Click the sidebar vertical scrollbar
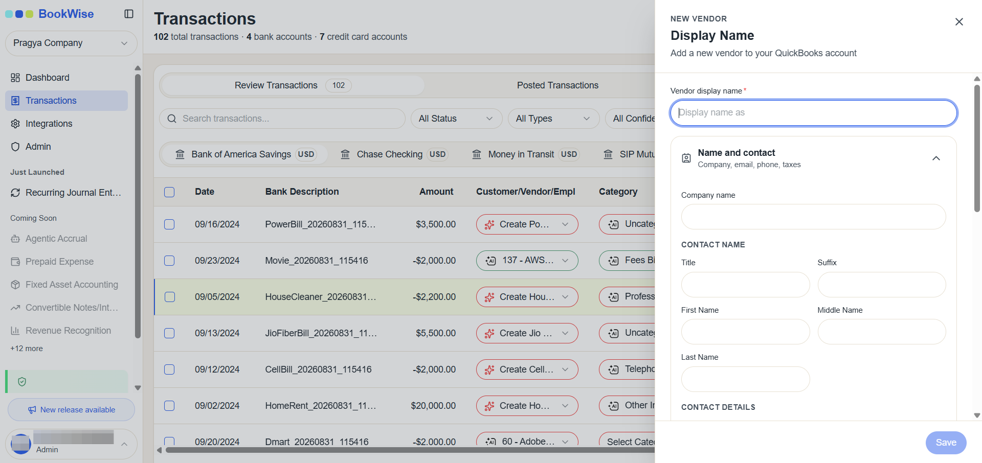Screen dimensions: 982x463 coord(138,206)
